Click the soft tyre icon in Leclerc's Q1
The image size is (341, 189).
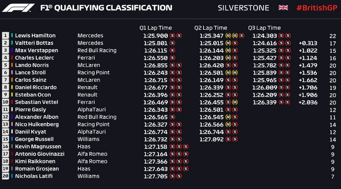172,58
